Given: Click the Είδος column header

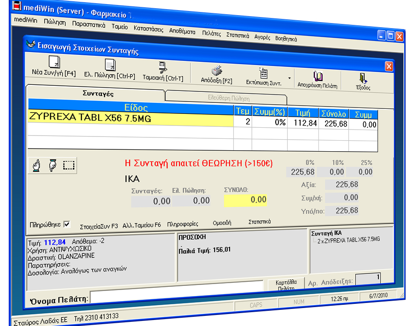Looking at the screenshot, I should coord(131,106).
